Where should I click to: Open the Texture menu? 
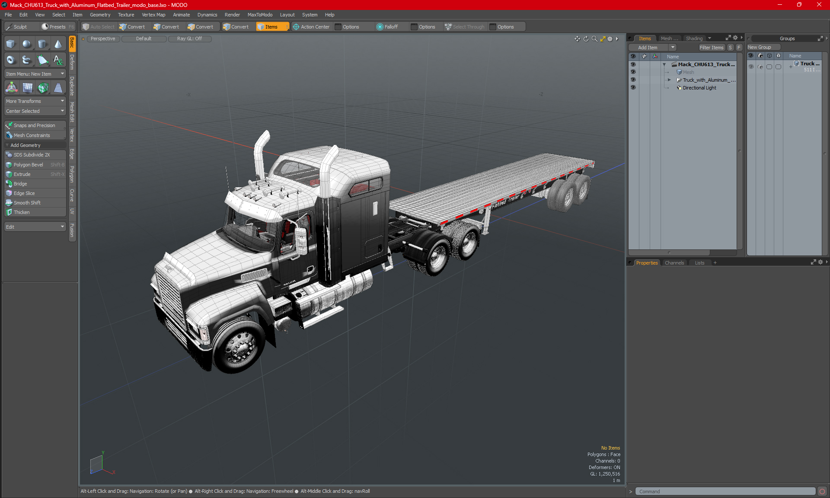[x=126, y=15]
